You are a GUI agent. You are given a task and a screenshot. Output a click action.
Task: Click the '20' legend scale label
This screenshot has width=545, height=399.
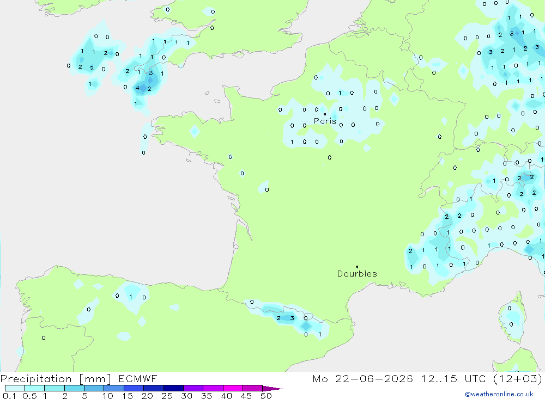click(147, 396)
